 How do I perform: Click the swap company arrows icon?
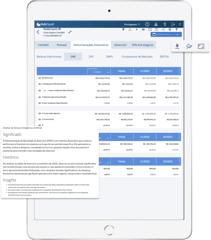pos(70,32)
